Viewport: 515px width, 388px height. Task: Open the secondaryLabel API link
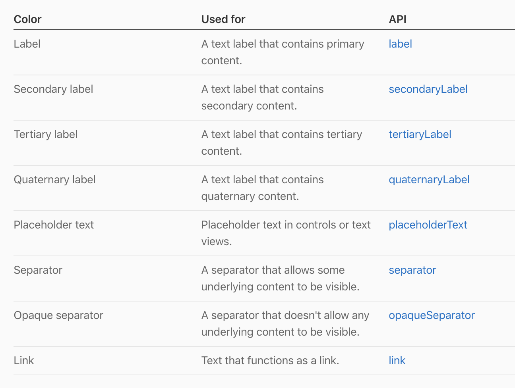point(428,89)
